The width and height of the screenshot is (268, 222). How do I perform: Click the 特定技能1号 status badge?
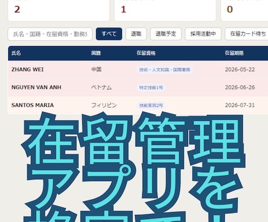[x=151, y=88]
